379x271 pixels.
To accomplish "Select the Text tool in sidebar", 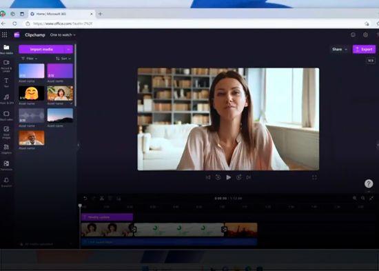I will (x=6, y=82).
